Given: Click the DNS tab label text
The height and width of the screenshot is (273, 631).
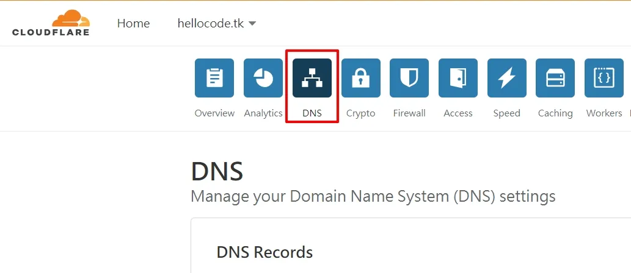Looking at the screenshot, I should coord(312,113).
